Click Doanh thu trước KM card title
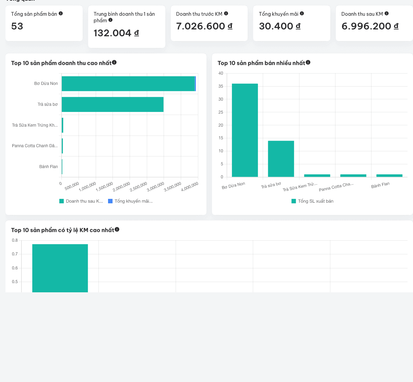This screenshot has width=413, height=382. pyautogui.click(x=199, y=14)
